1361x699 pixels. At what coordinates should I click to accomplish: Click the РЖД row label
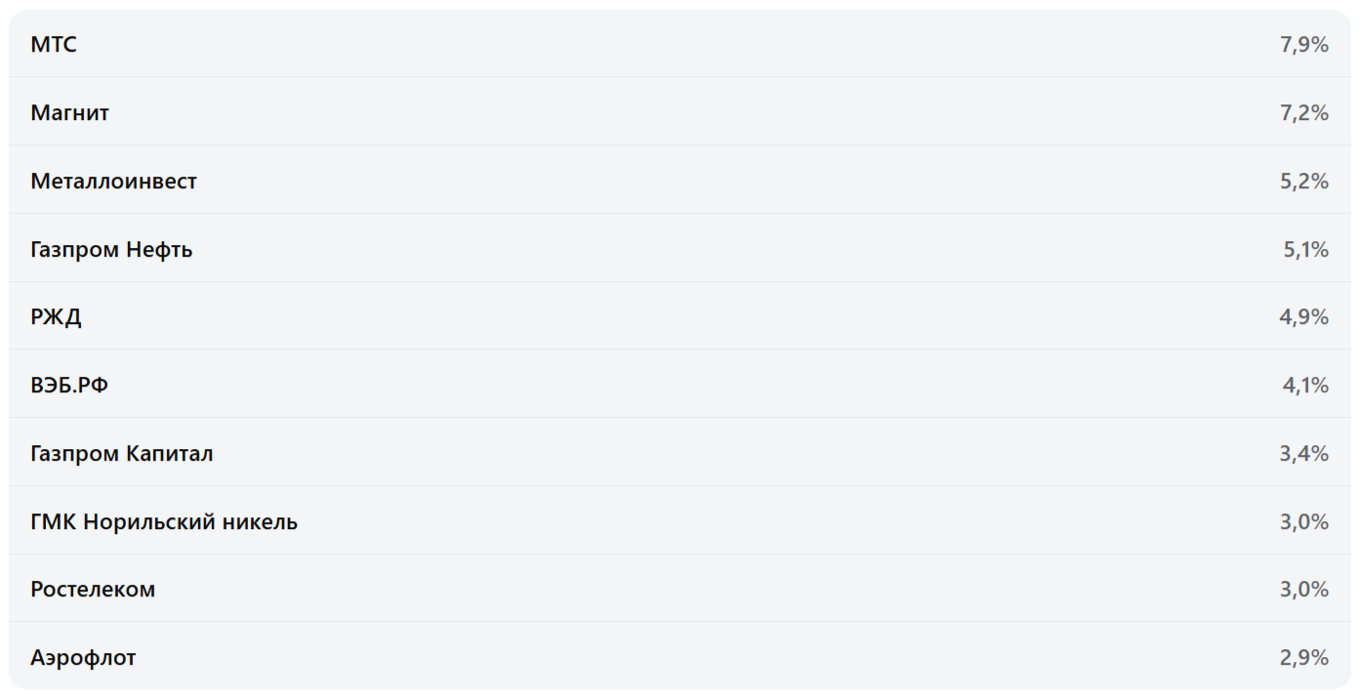click(x=56, y=317)
